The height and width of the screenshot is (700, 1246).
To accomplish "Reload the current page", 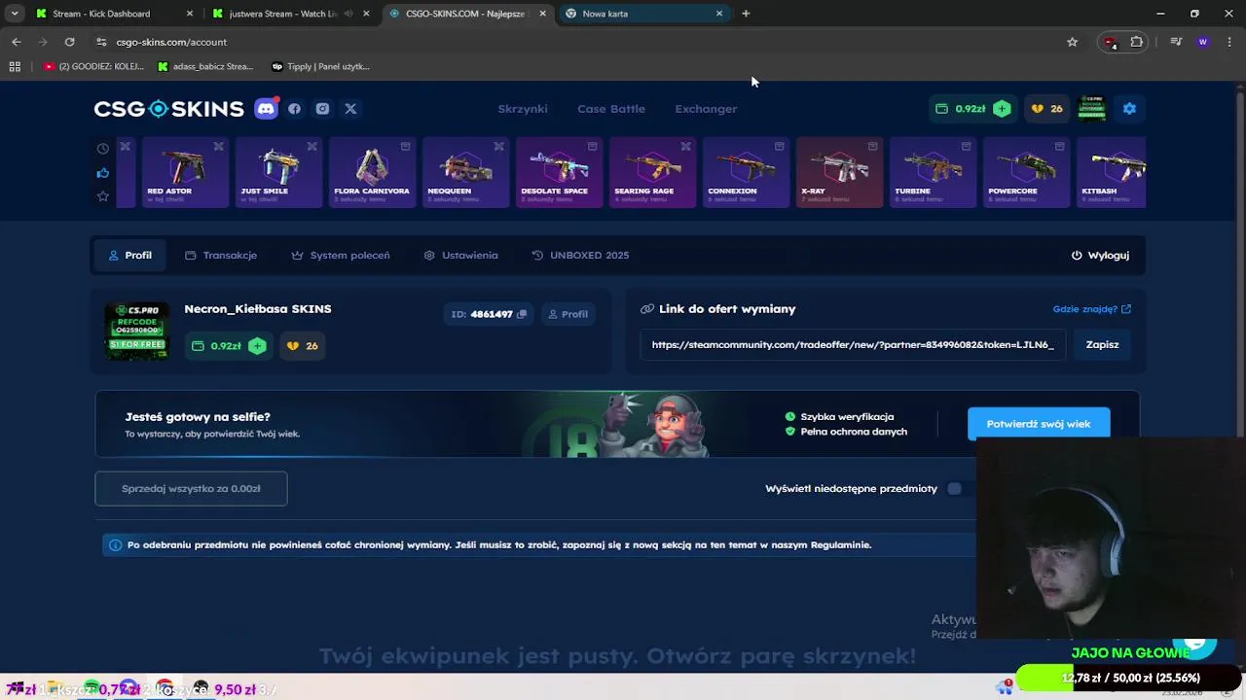I will coord(69,42).
